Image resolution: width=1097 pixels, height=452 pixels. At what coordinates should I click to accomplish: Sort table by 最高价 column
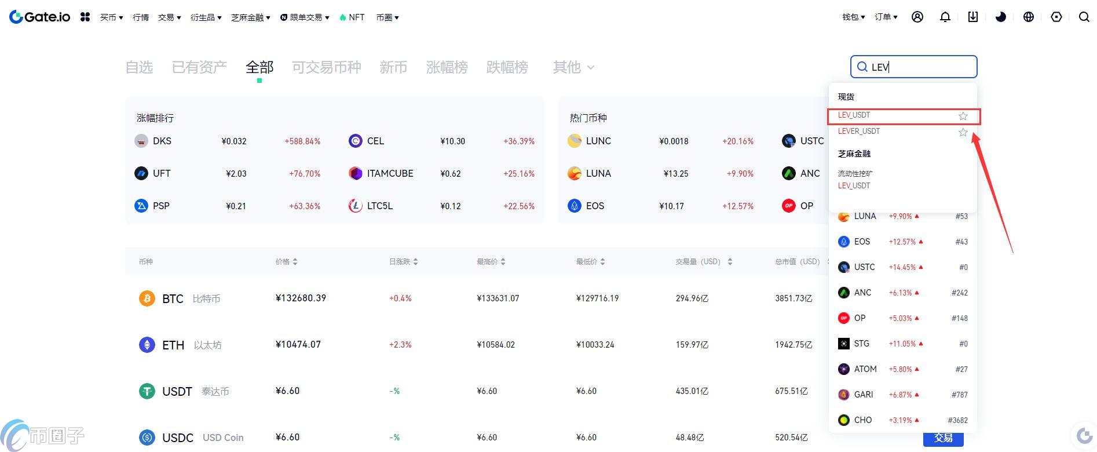(491, 262)
